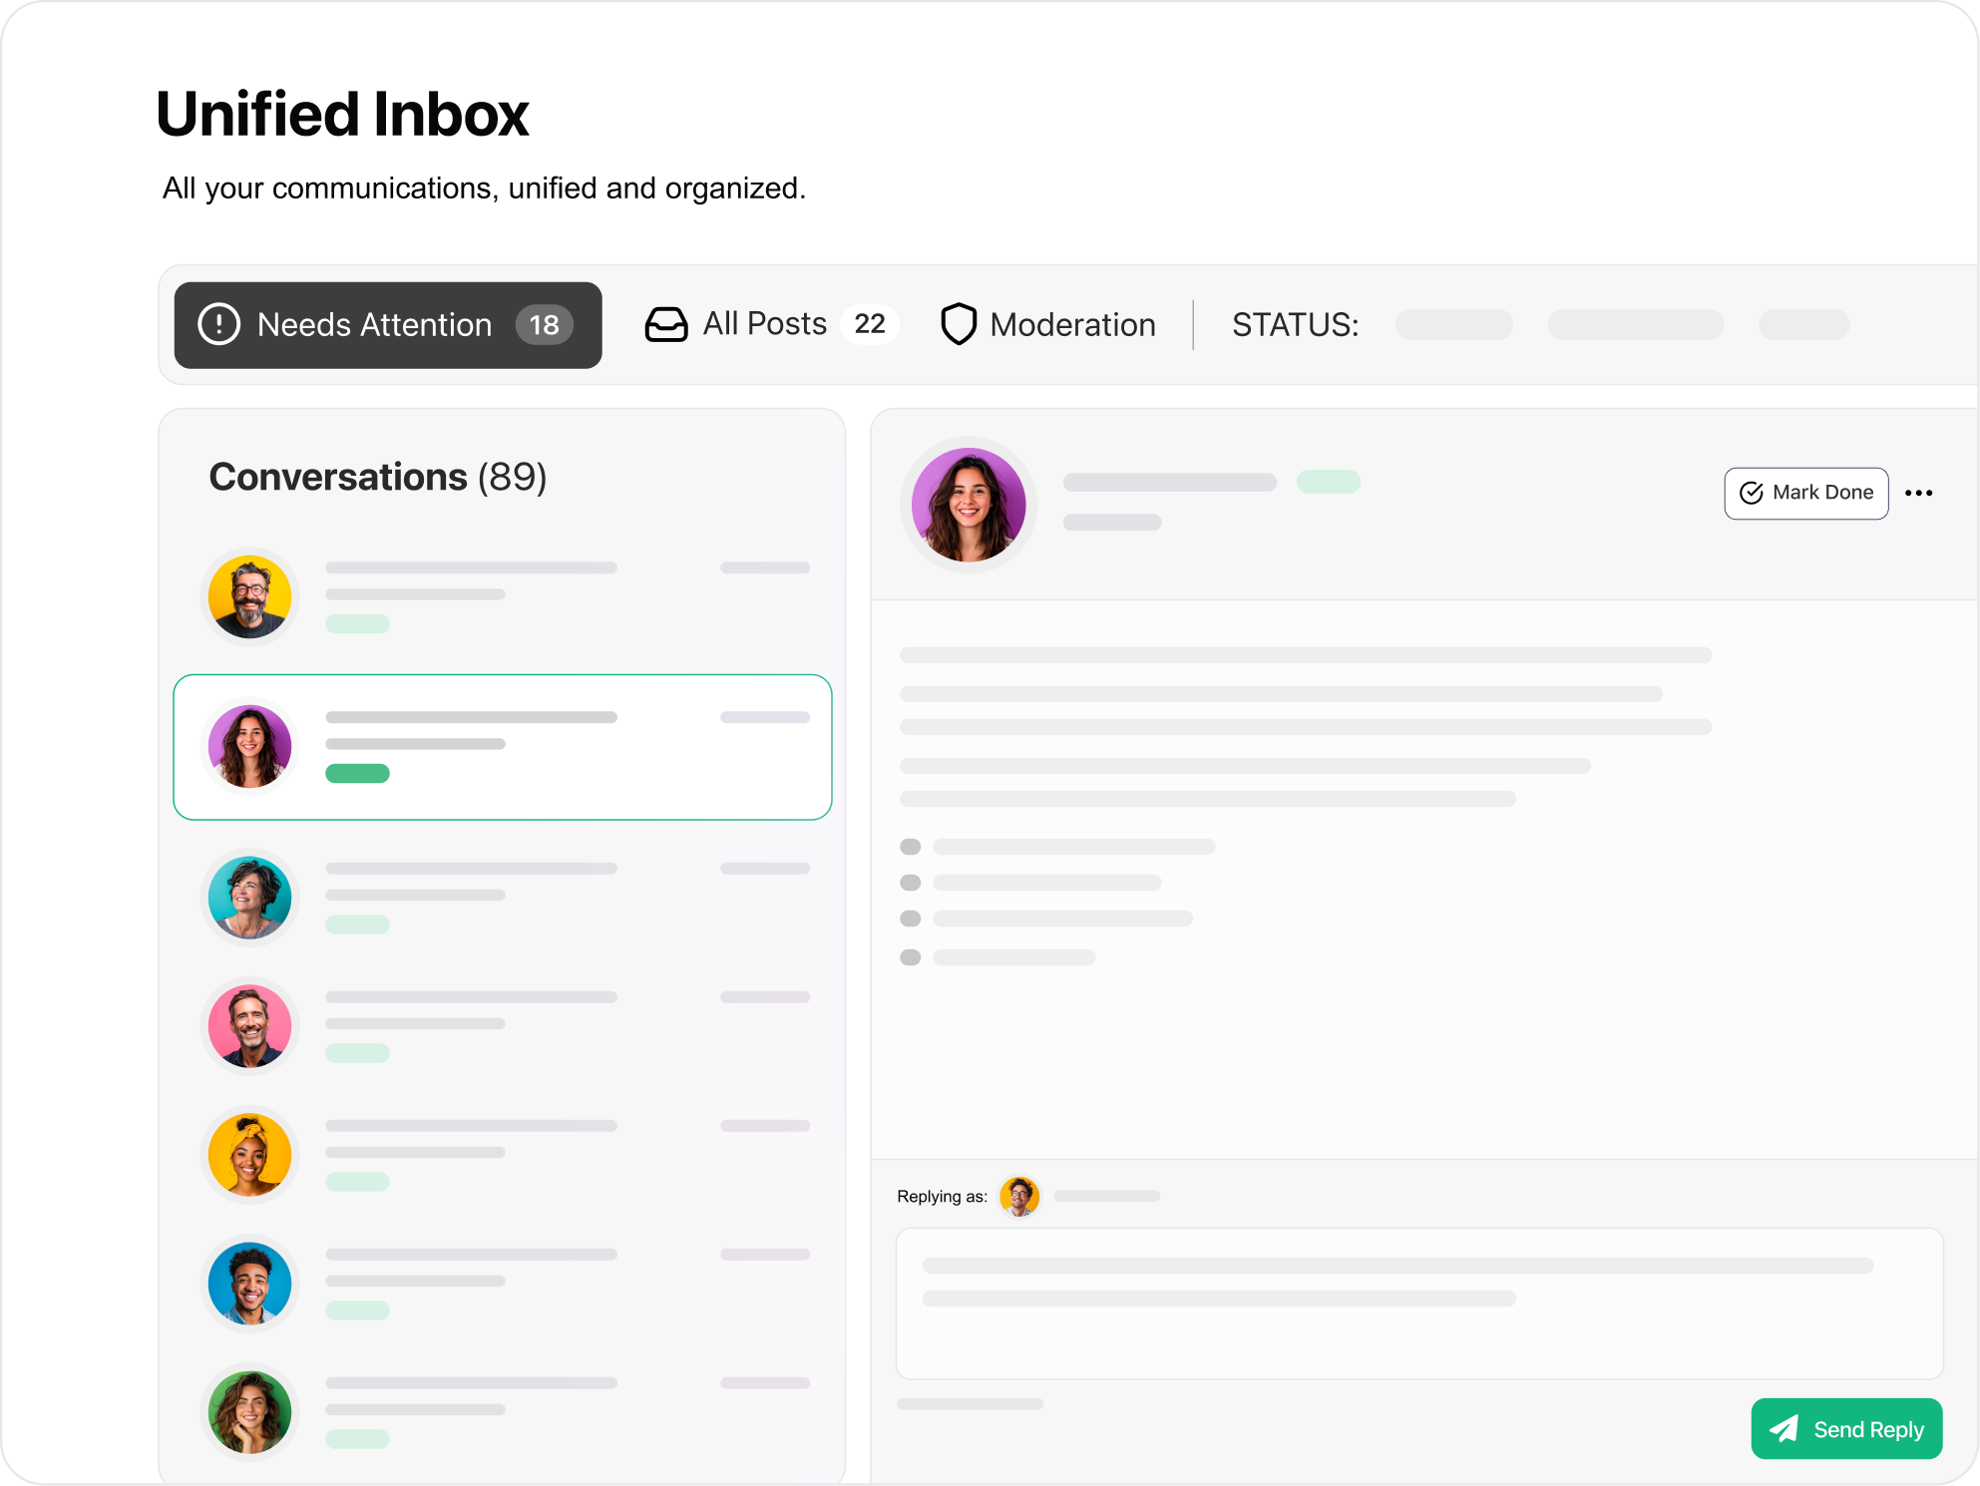Click the 18 count badge

[x=545, y=324]
